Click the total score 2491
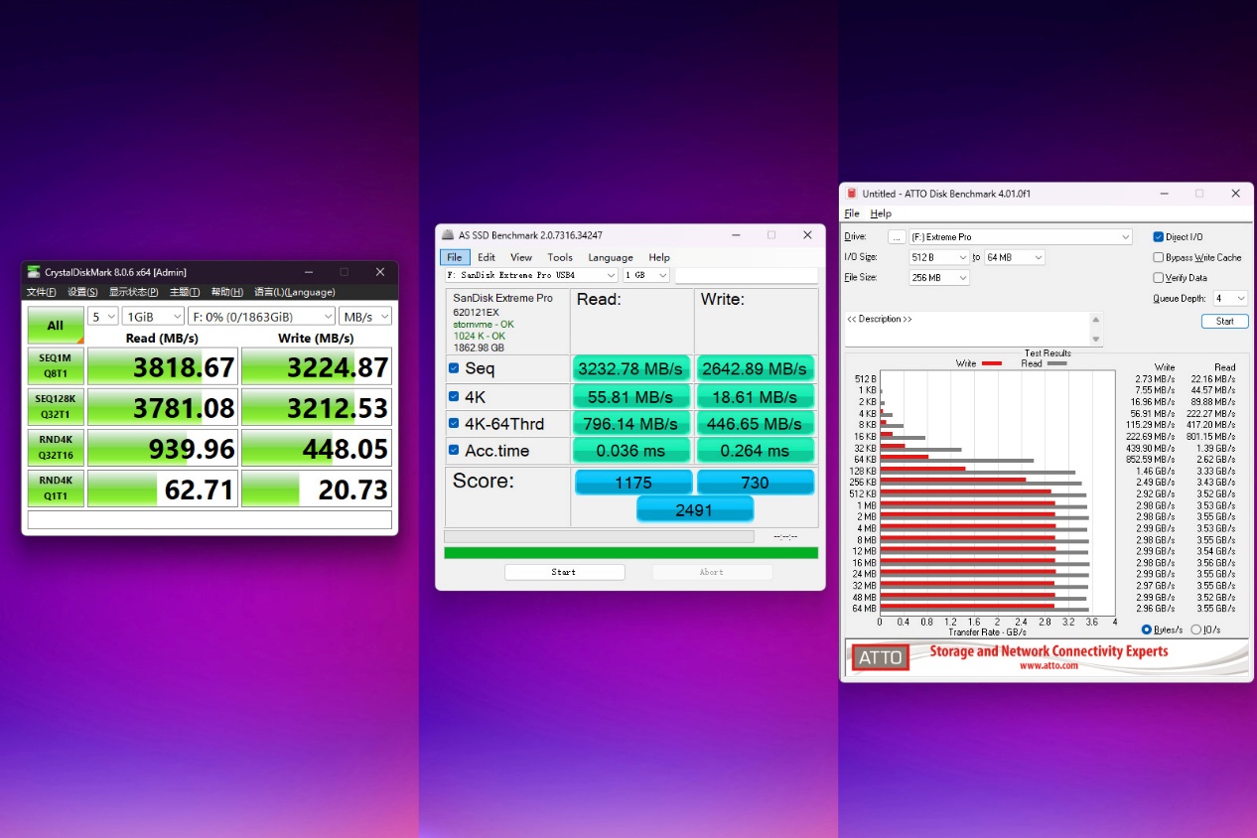The image size is (1257, 838). click(x=694, y=509)
